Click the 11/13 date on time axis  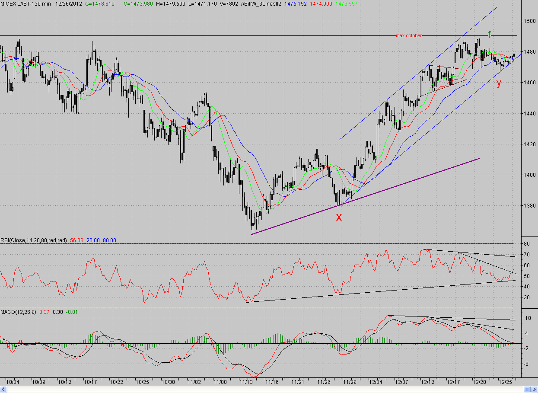[246, 382]
